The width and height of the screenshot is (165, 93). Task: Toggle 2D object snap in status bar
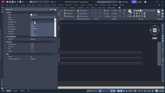(114, 91)
